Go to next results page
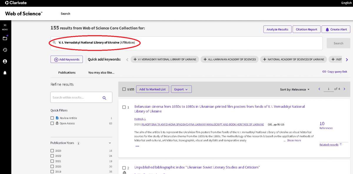This screenshot has width=353, height=174. click(x=344, y=89)
